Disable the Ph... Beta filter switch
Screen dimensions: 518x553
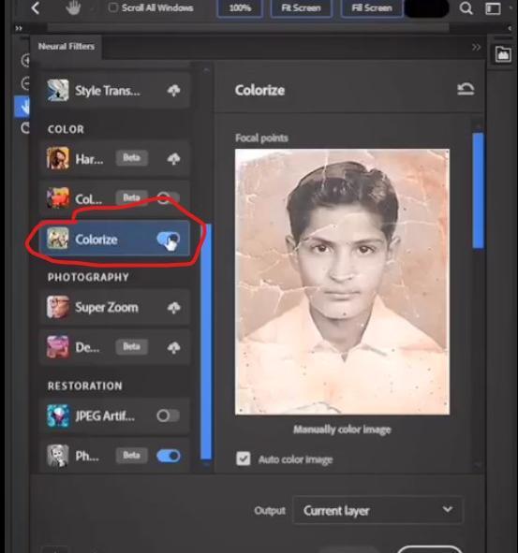168,456
